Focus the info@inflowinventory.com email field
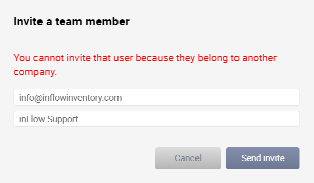The width and height of the screenshot is (314, 183). (156, 97)
